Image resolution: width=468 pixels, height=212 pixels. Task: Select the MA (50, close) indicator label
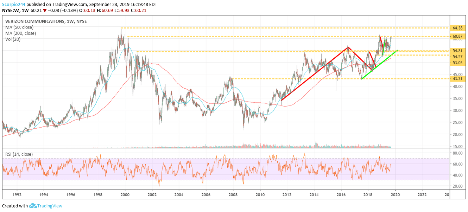(20, 27)
